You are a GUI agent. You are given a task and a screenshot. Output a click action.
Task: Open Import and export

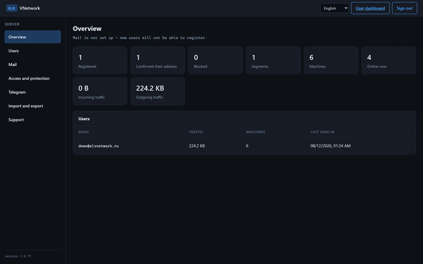33,106
